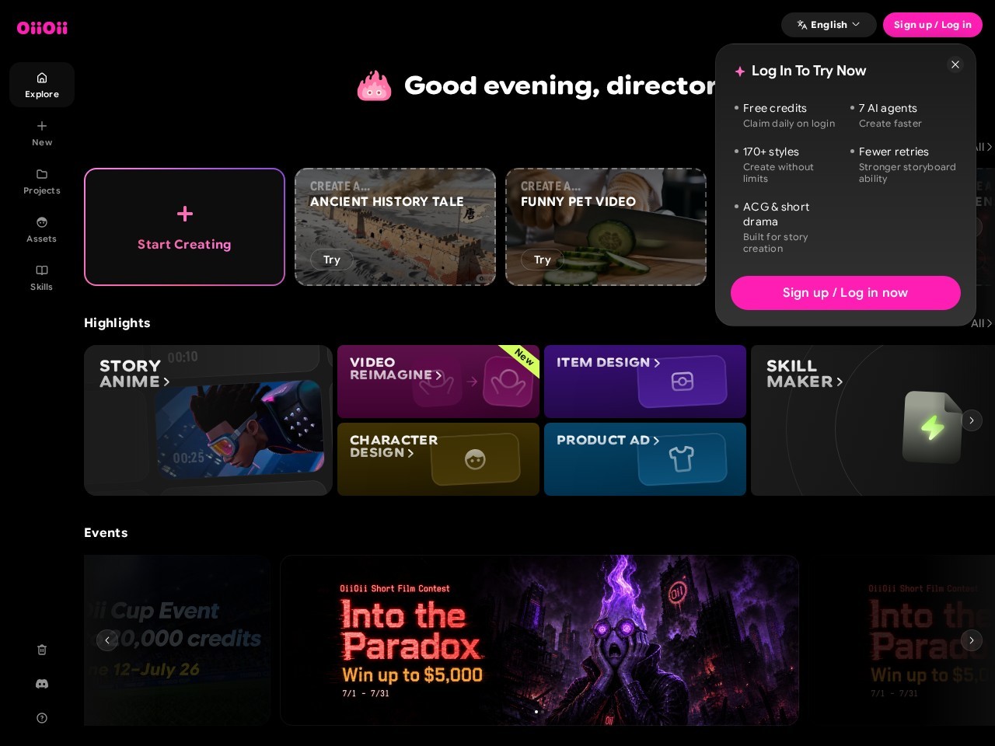Advance Highlights carousel with right arrow
The height and width of the screenshot is (746, 995).
[x=972, y=420]
